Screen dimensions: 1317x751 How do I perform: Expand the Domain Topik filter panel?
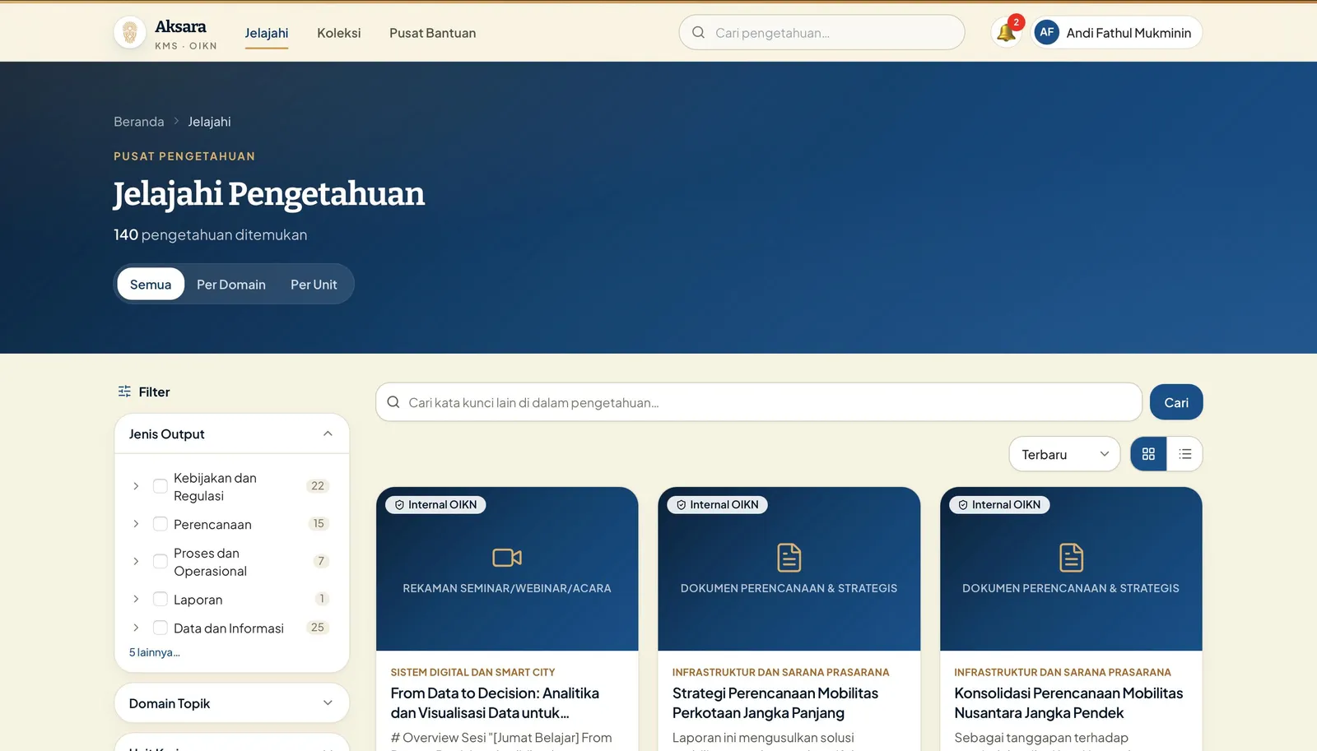(231, 703)
